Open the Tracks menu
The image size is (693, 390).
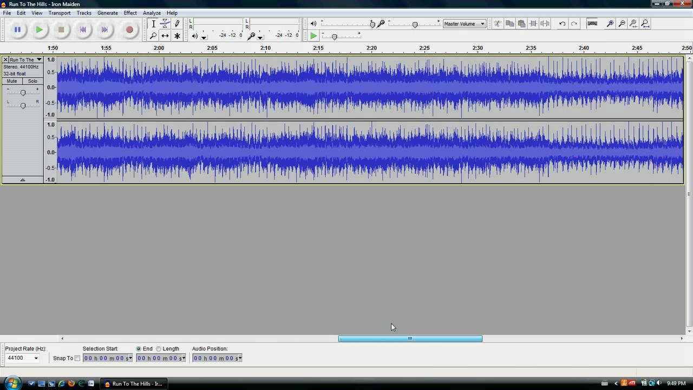84,12
